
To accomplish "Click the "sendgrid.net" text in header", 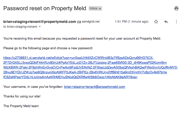I will 91,22.
